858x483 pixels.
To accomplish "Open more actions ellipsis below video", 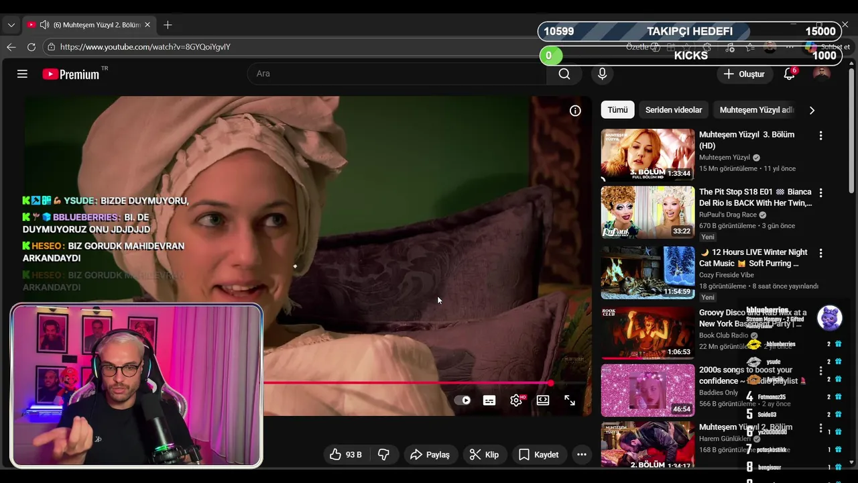I will 582,455.
